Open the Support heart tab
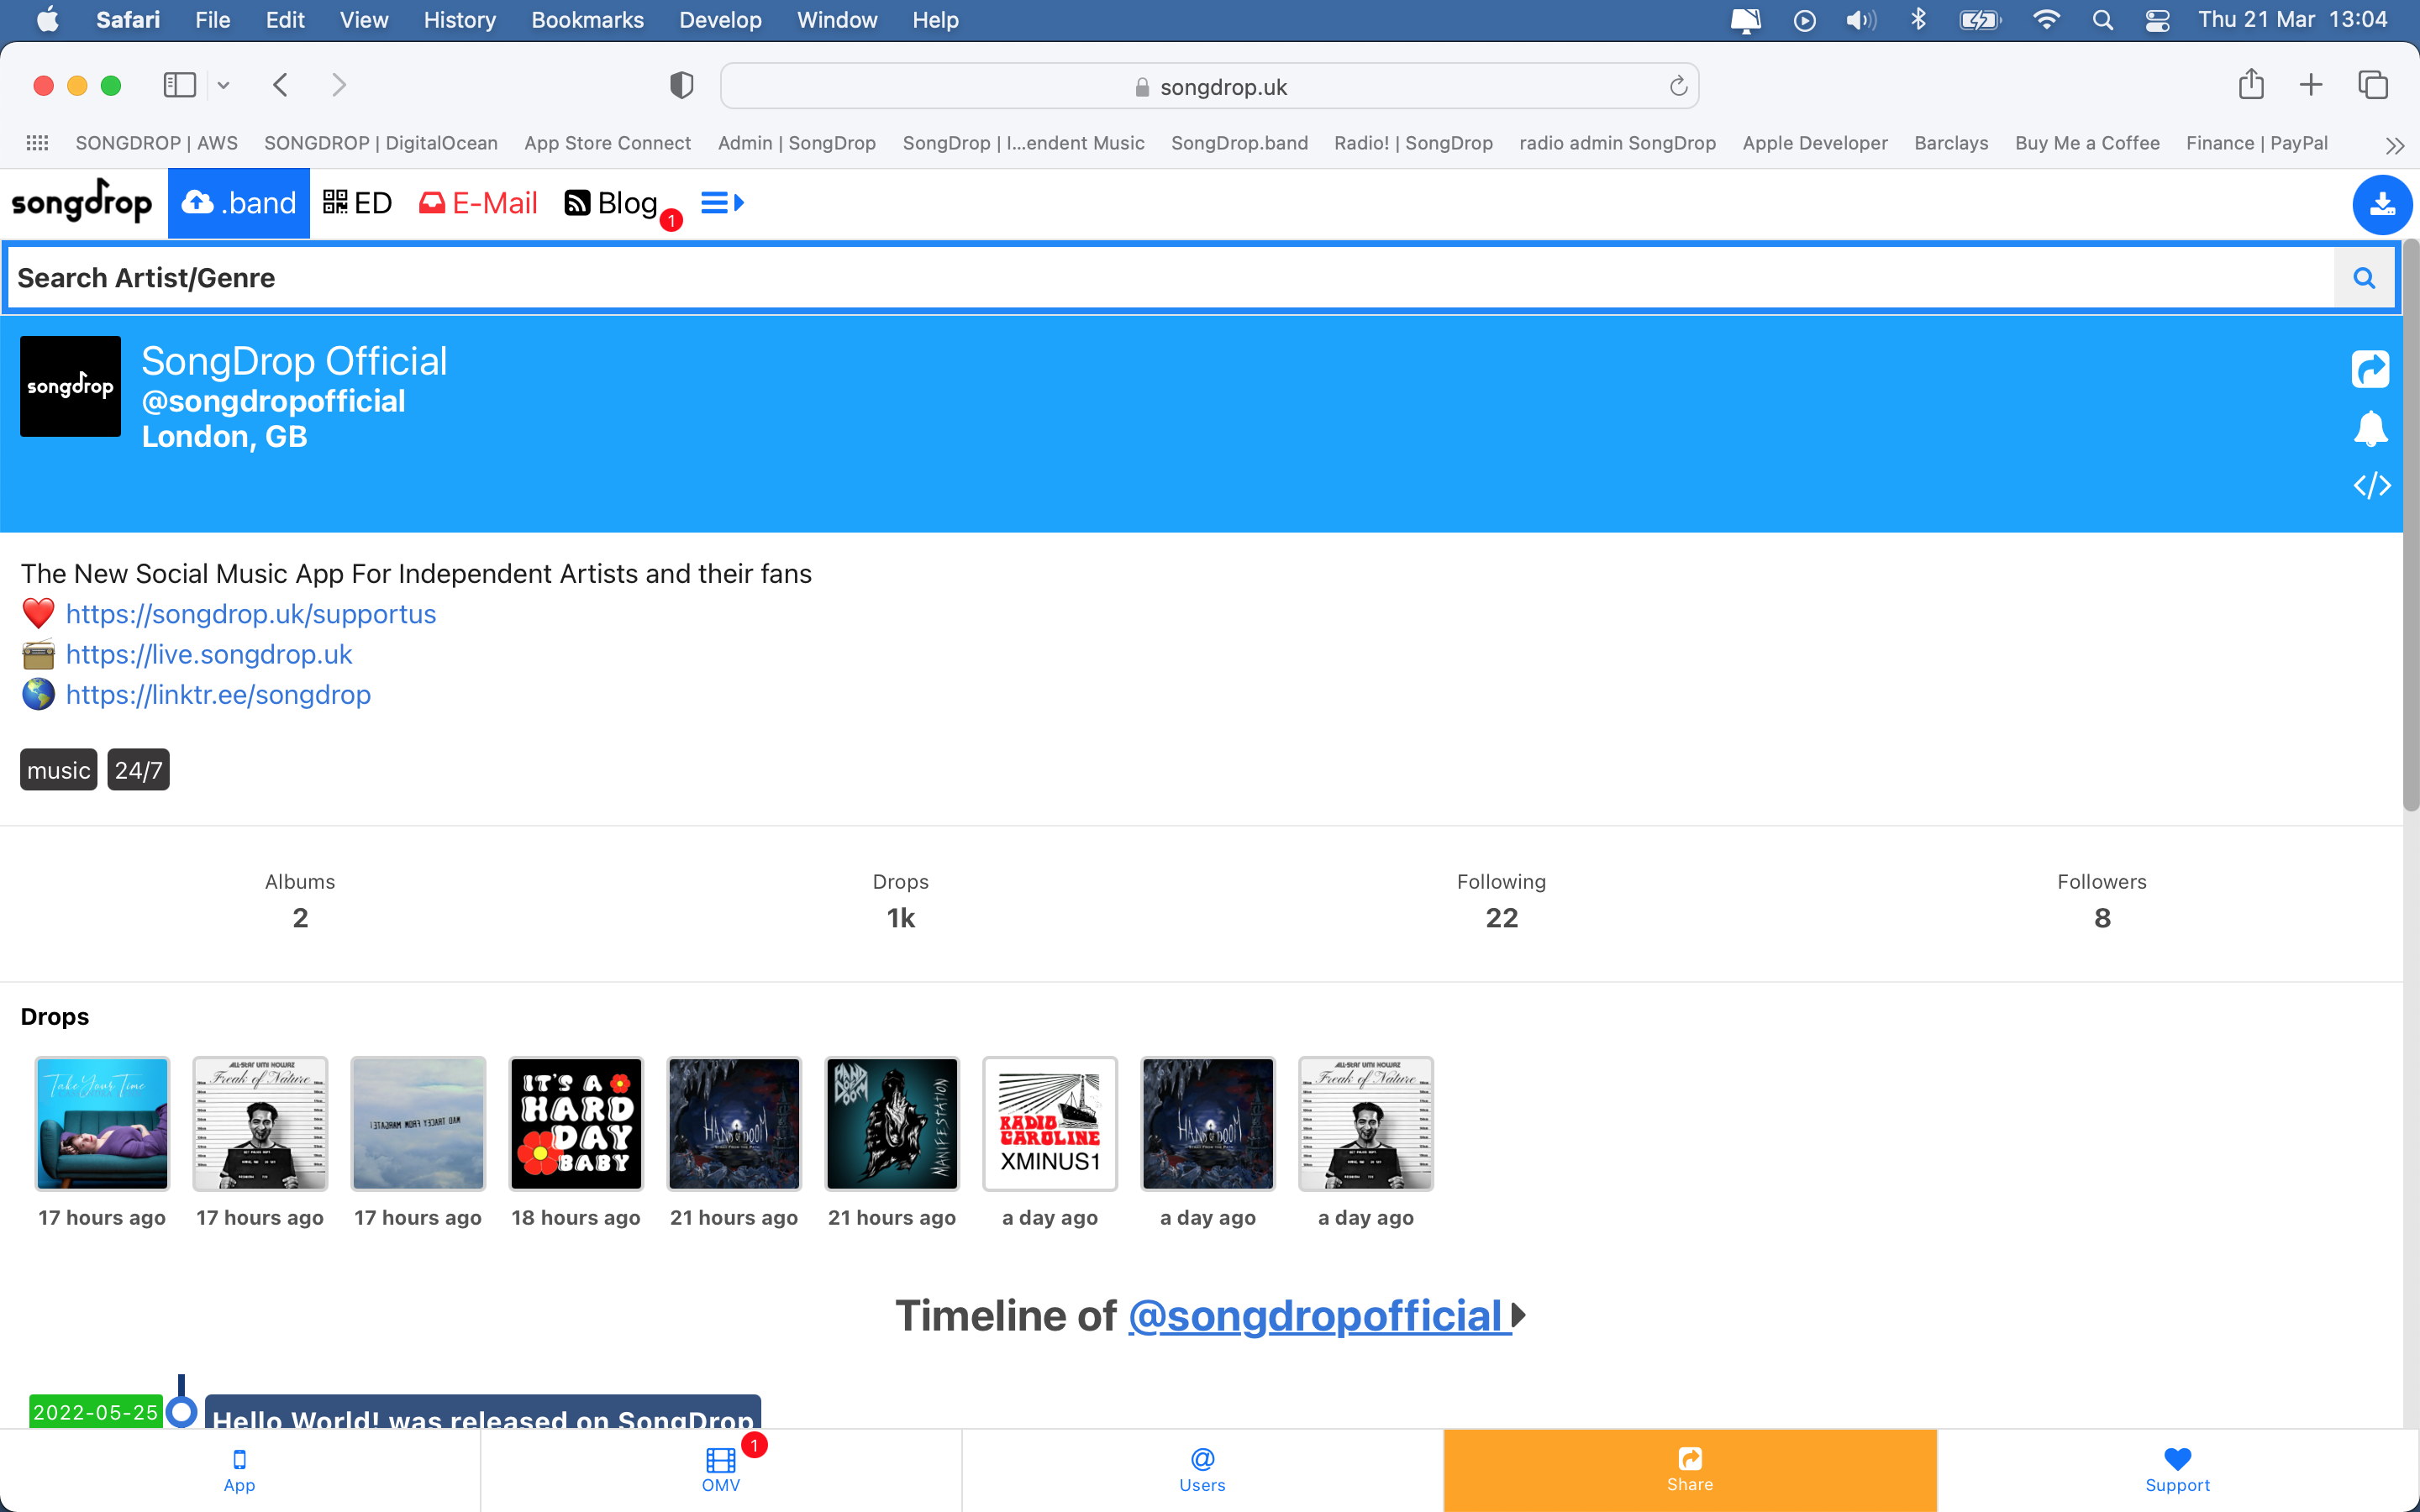 [2177, 1470]
